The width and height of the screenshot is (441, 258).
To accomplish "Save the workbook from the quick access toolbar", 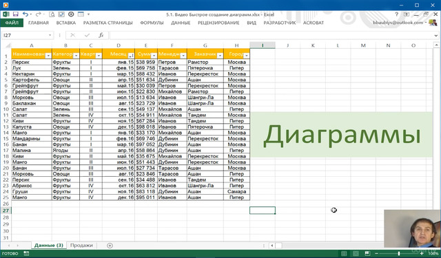I will 15,14.
